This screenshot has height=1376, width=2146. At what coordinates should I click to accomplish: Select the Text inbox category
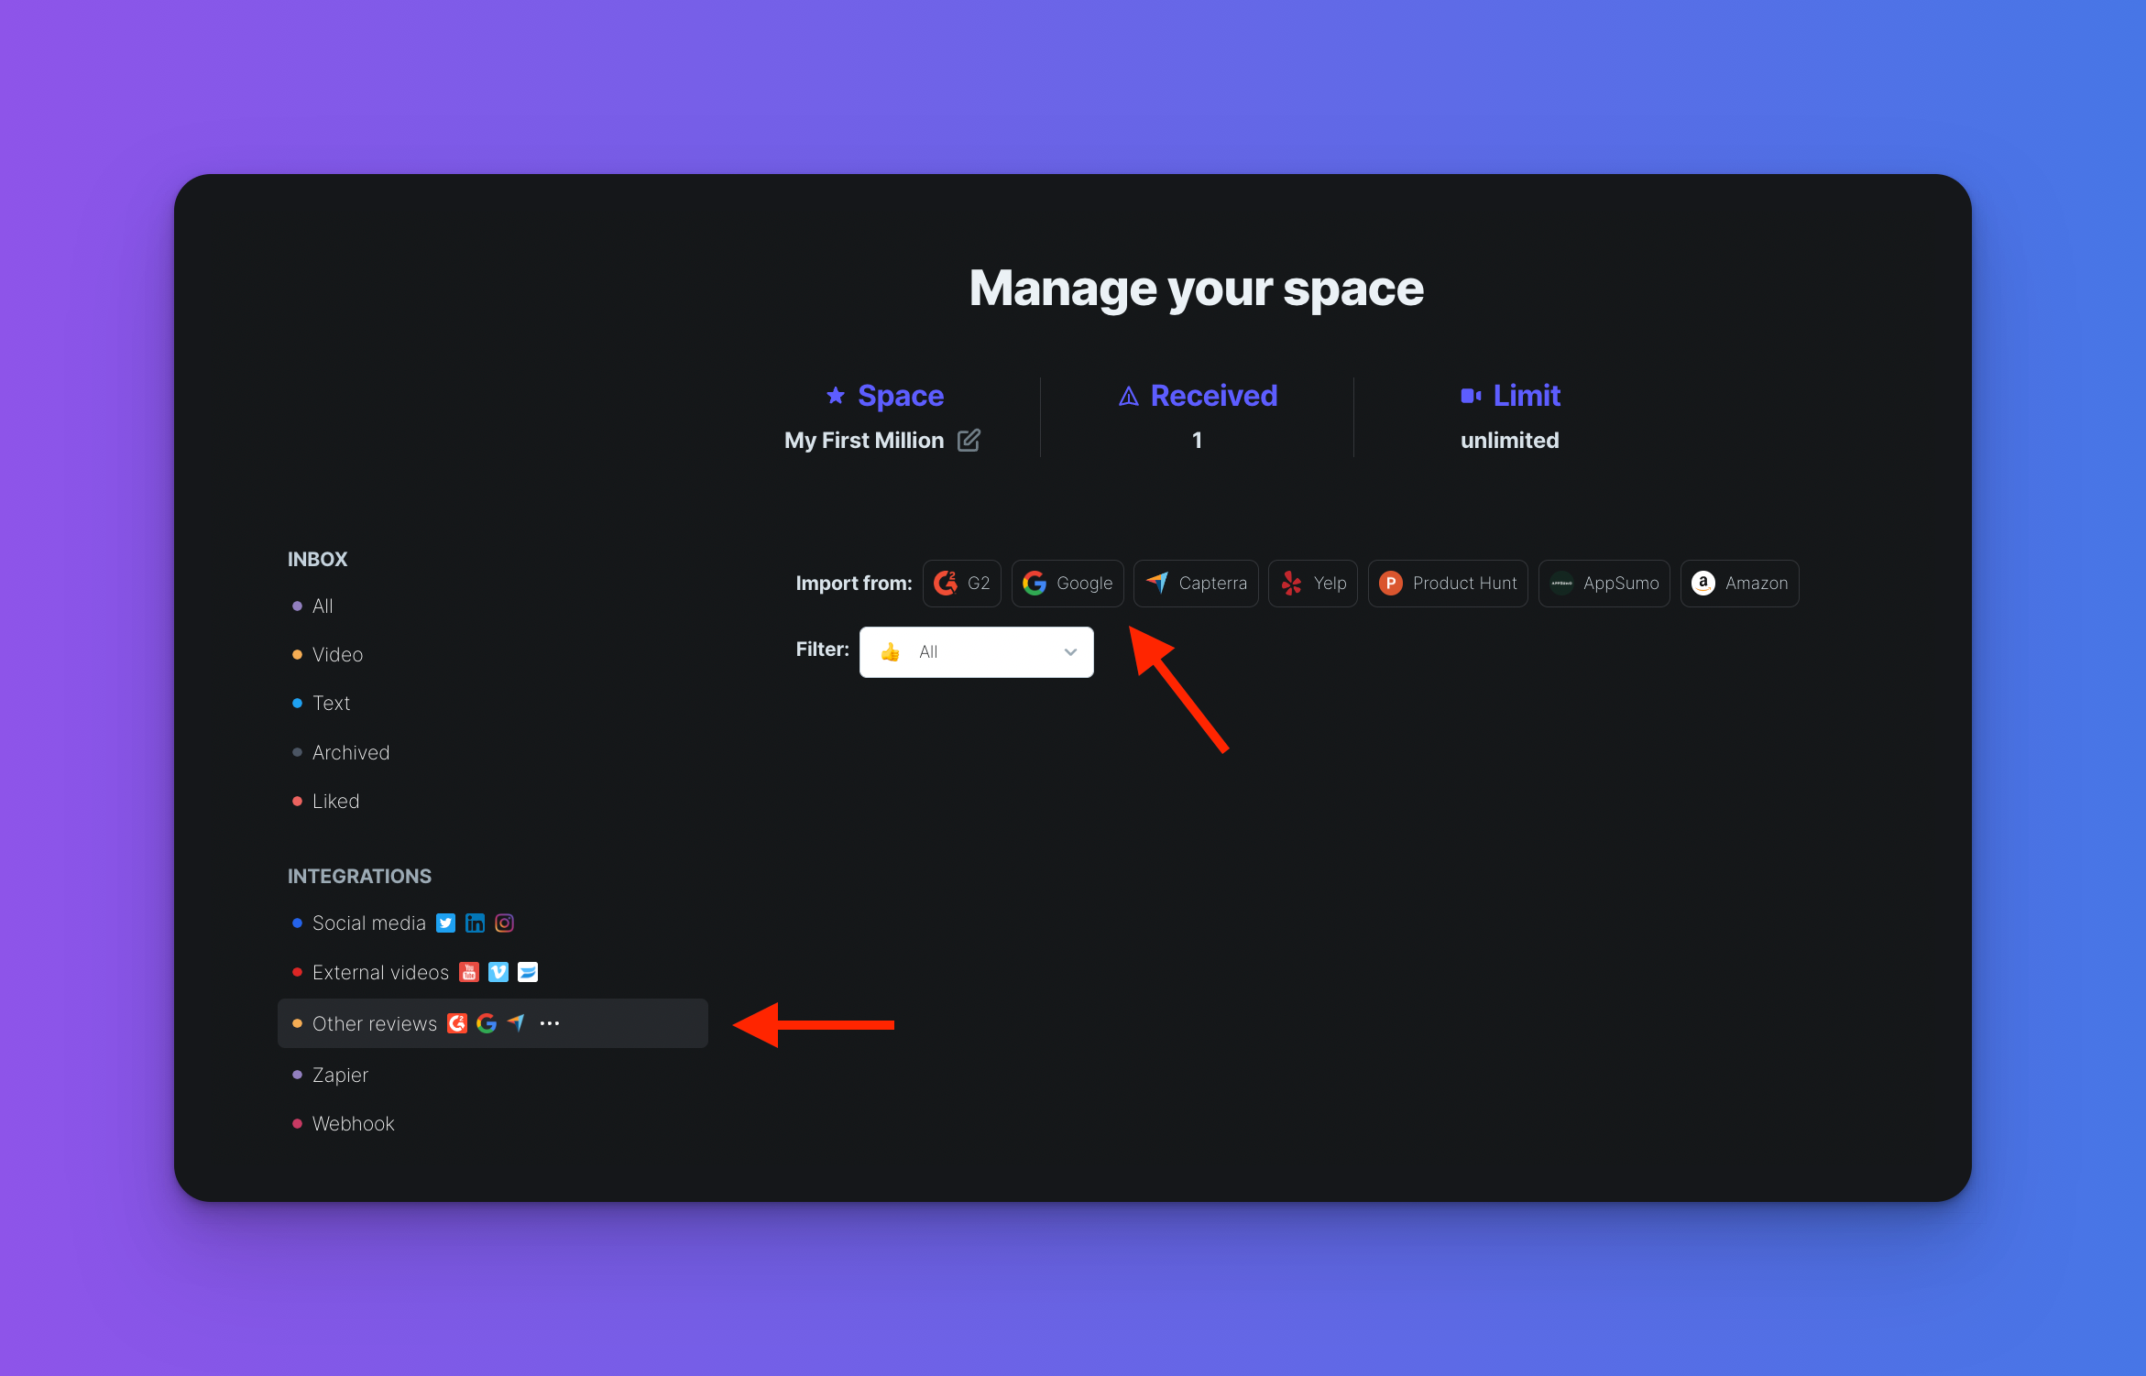[331, 704]
